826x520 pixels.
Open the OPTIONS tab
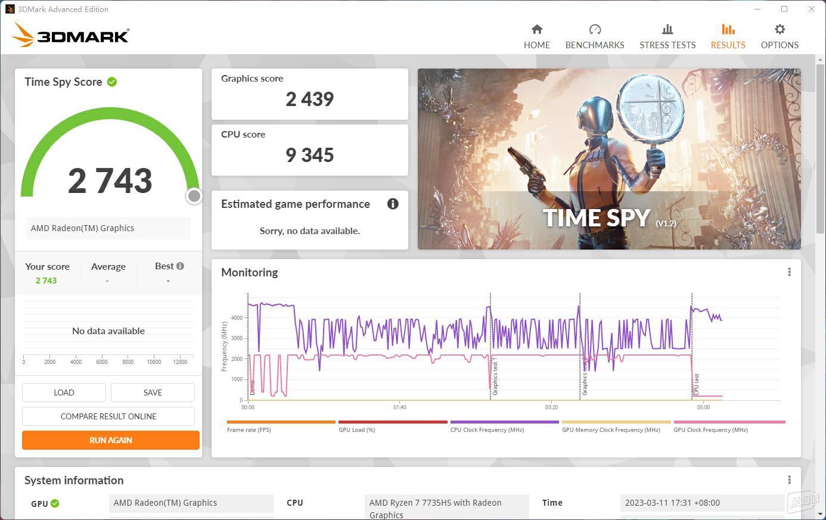point(780,37)
